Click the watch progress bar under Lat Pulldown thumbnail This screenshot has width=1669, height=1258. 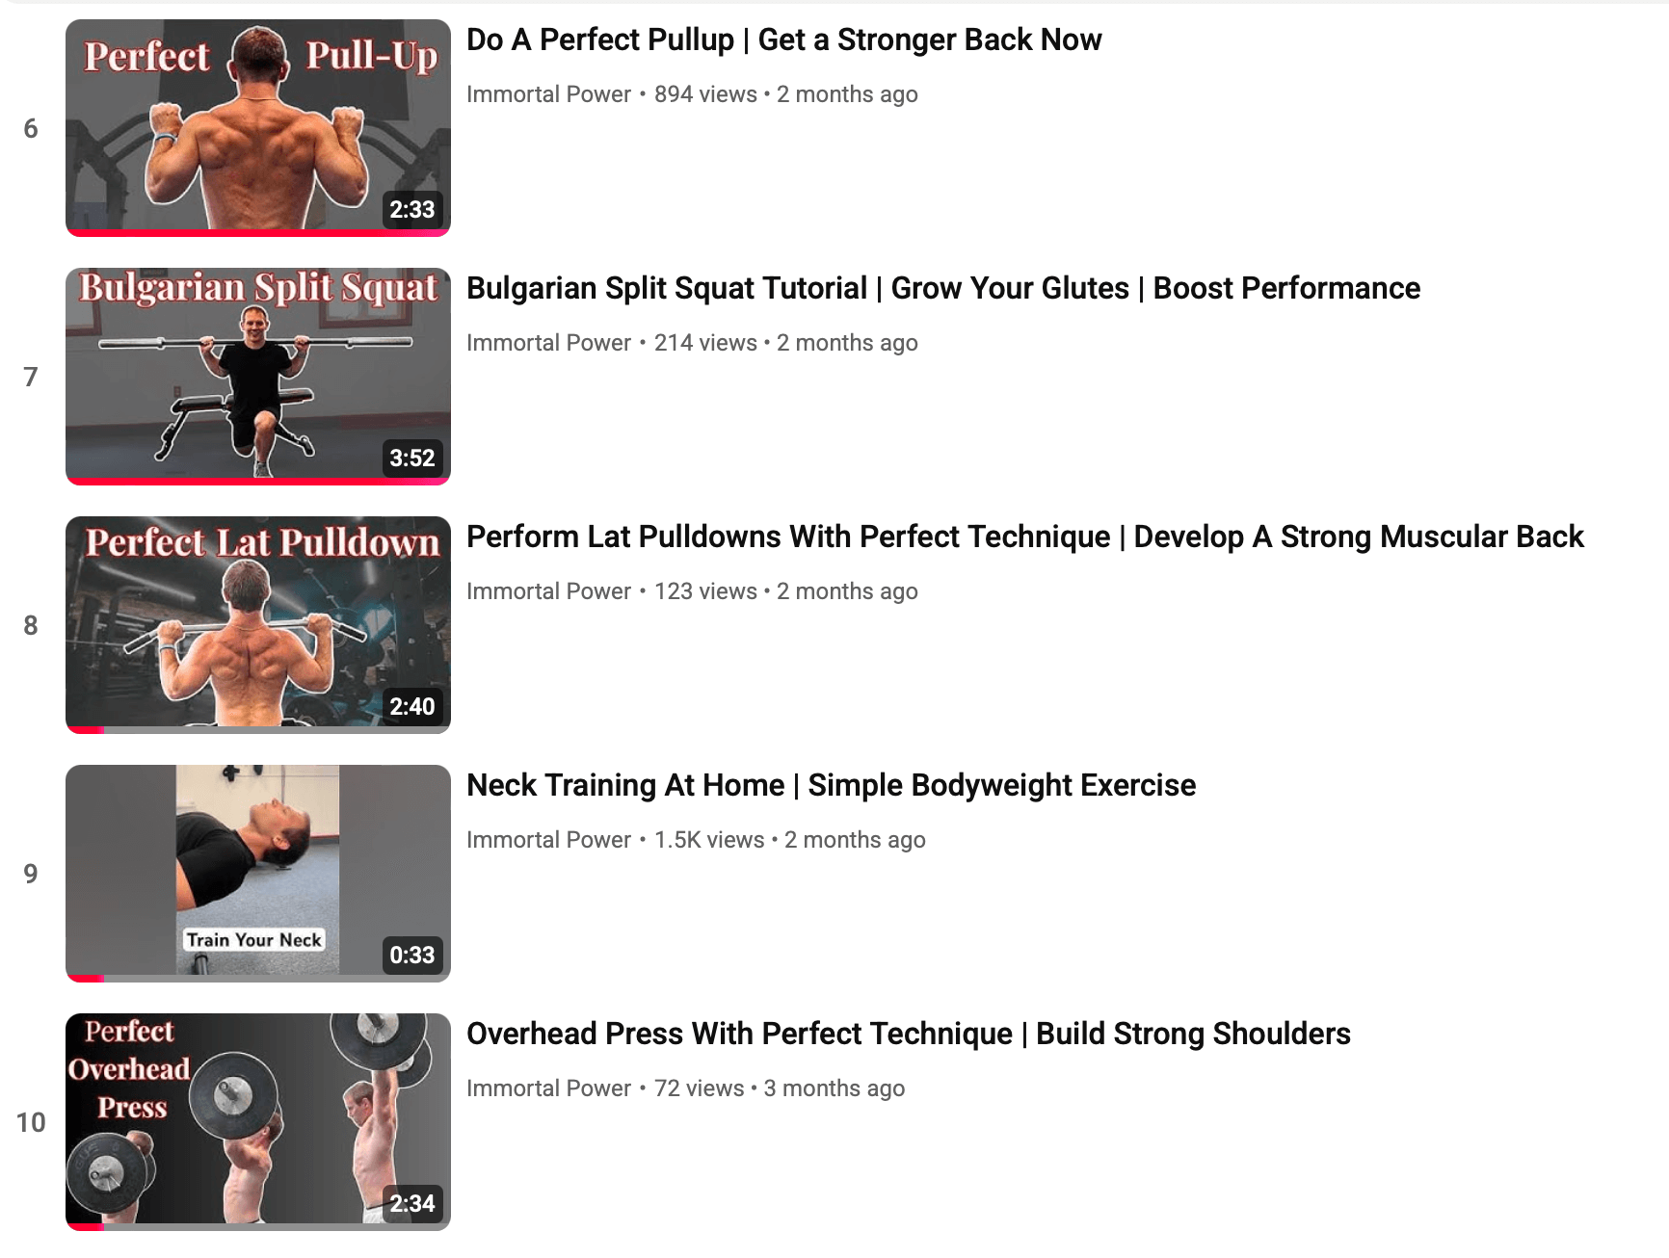[258, 730]
